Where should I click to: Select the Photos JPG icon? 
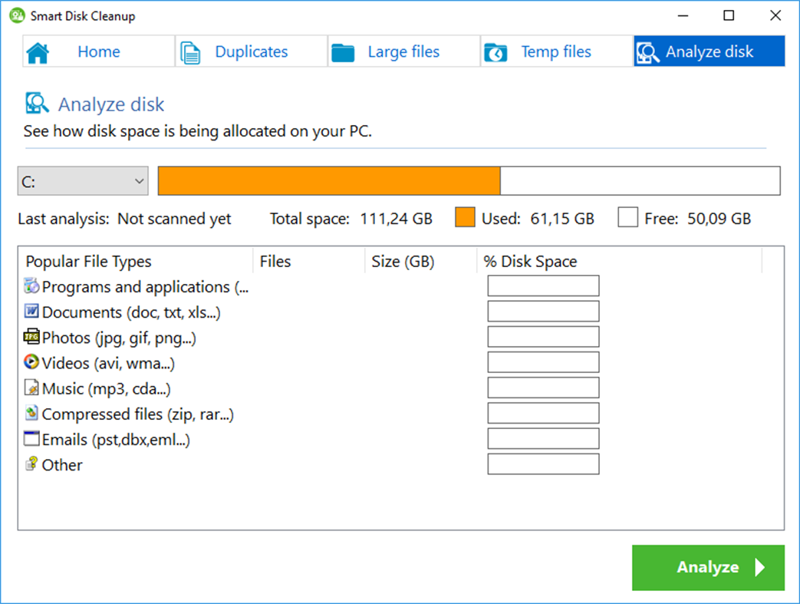(31, 336)
